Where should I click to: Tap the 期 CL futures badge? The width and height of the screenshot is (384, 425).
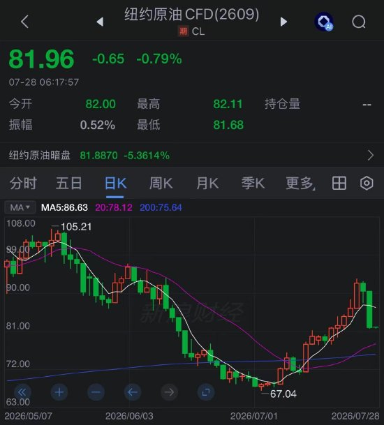(x=191, y=31)
